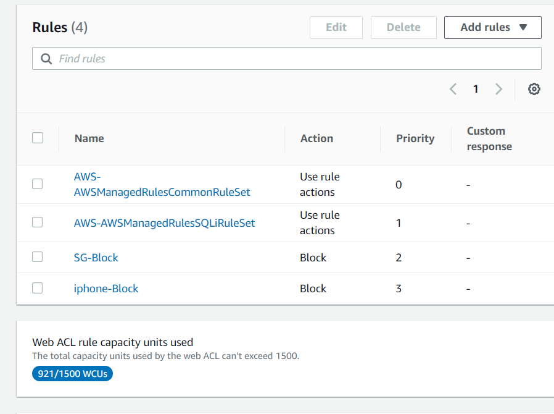Click the Name column header
Image resolution: width=554 pixels, height=414 pixels.
89,138
